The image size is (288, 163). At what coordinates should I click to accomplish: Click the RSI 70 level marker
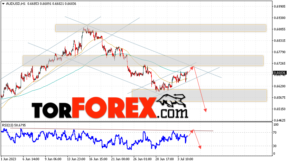[x=275, y=133]
